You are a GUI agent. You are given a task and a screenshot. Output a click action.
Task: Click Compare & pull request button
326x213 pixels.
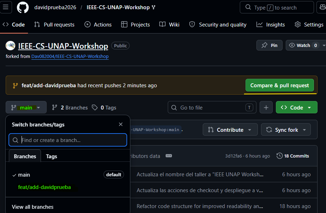pyautogui.click(x=280, y=85)
